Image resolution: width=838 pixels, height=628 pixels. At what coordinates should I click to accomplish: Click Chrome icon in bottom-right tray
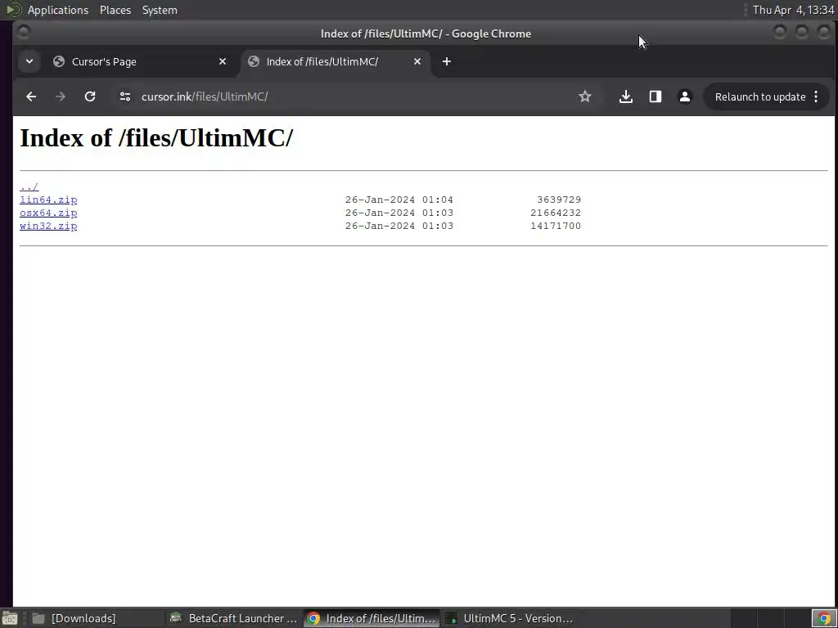tap(824, 618)
